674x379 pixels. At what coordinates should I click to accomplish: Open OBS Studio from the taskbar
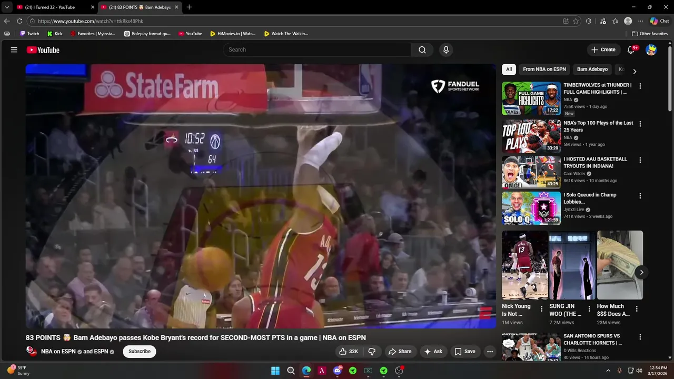[399, 371]
